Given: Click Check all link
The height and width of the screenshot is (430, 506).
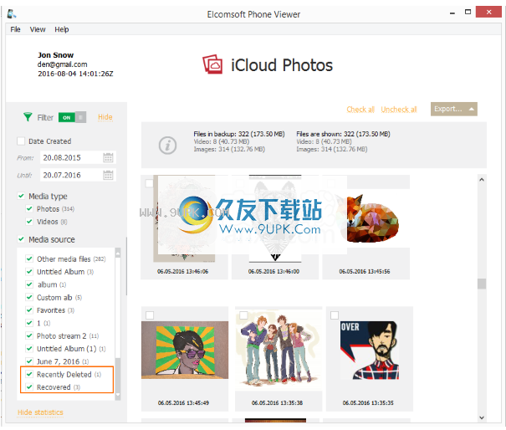Looking at the screenshot, I should [360, 110].
